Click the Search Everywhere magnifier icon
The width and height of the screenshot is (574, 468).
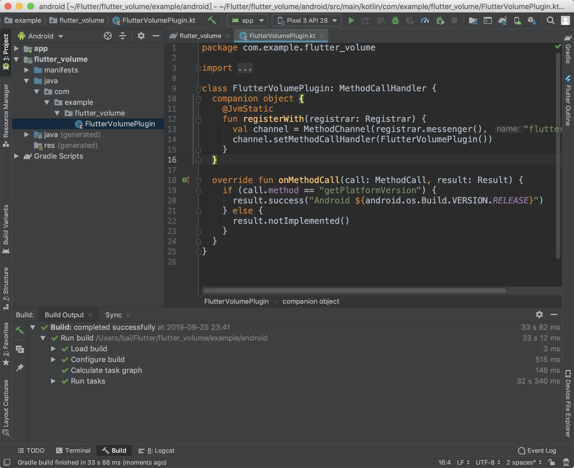[550, 20]
